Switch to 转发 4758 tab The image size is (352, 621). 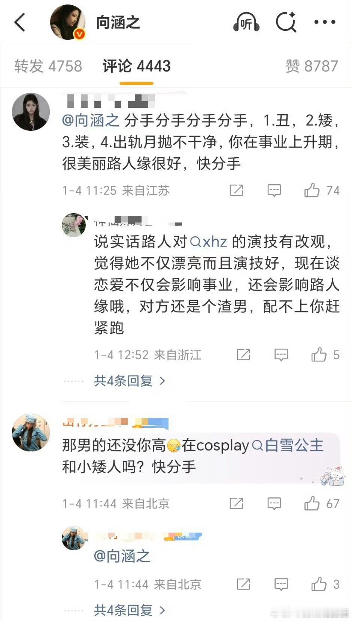(x=48, y=66)
